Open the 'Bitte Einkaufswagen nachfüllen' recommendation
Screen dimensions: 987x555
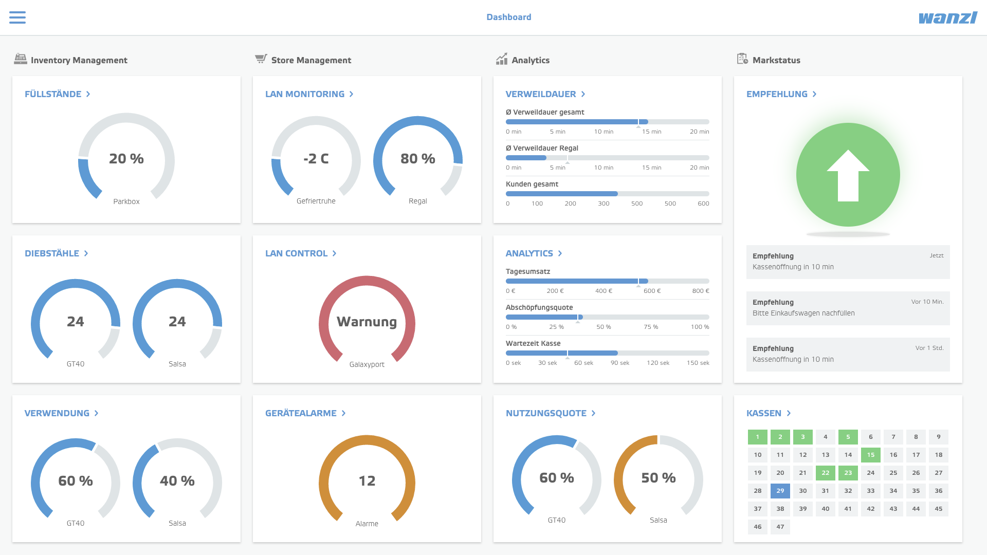[x=848, y=308]
